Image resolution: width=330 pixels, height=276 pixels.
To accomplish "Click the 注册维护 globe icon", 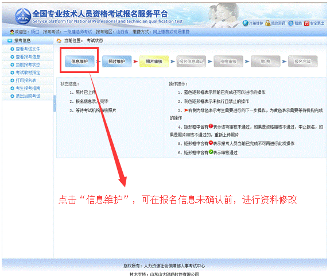I will (246, 23).
